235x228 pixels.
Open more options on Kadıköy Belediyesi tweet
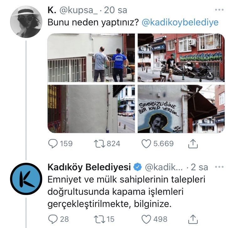pos(219,167)
